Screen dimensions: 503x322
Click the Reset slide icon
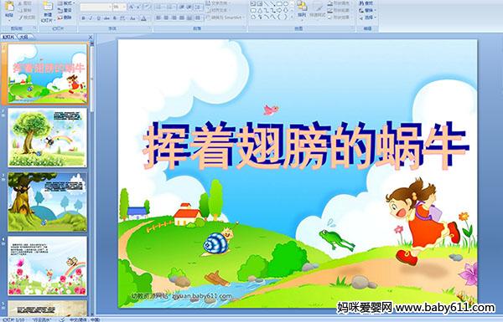(60, 11)
